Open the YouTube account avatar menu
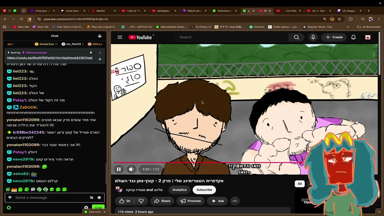This screenshot has height=216, width=384. point(368,37)
